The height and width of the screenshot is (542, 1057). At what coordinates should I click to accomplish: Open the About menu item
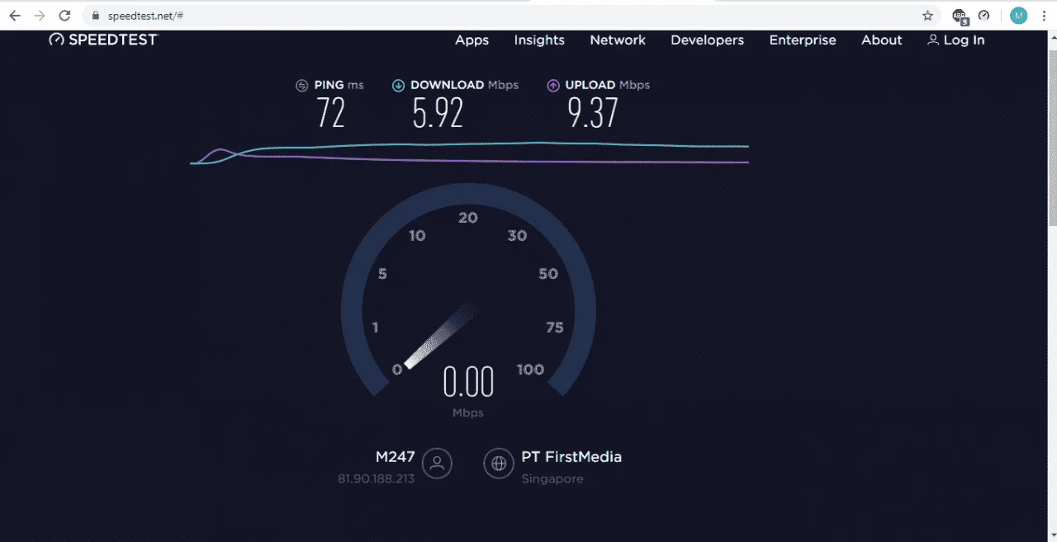click(882, 40)
